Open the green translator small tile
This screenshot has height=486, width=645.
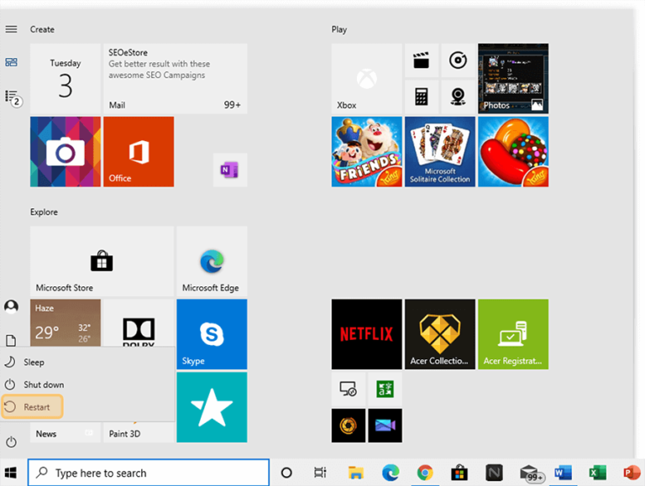tap(385, 389)
